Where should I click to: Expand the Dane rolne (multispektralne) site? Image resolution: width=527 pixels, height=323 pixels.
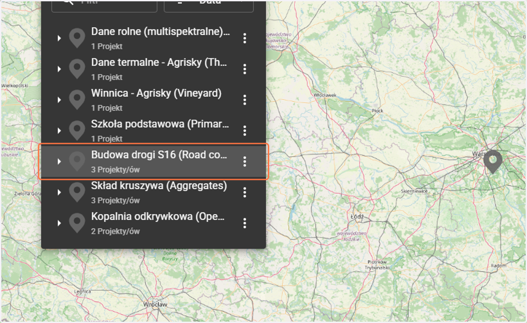(x=59, y=39)
